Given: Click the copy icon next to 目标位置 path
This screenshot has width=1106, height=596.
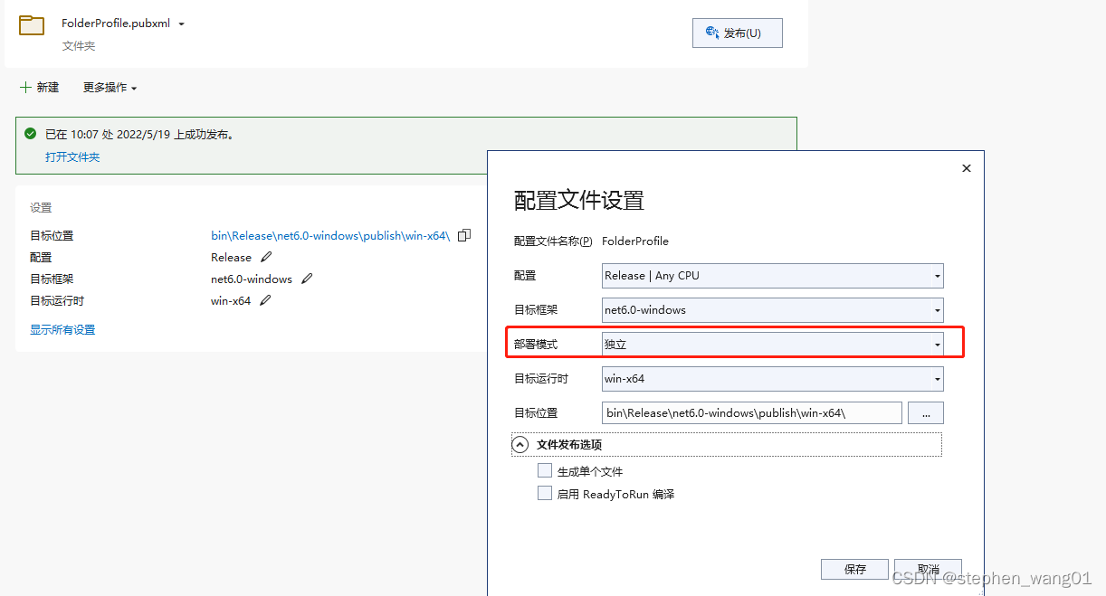Looking at the screenshot, I should click(x=463, y=235).
